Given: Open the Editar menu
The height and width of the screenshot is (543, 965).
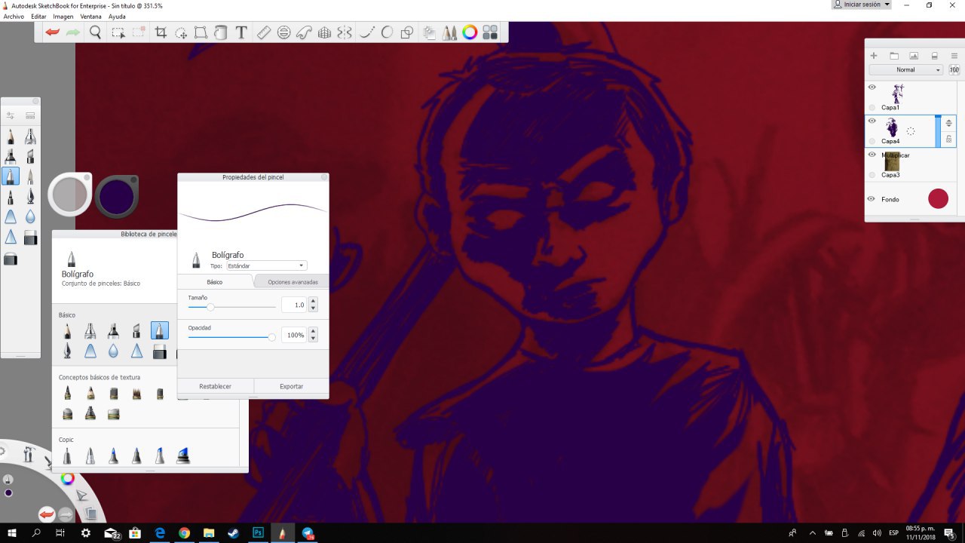Looking at the screenshot, I should coord(38,16).
